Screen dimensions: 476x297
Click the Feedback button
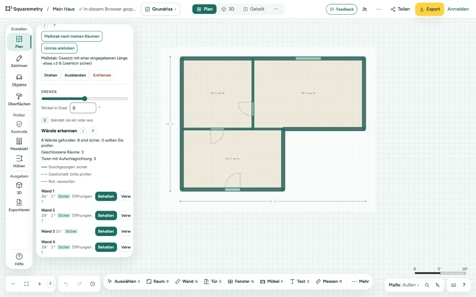[x=342, y=9]
